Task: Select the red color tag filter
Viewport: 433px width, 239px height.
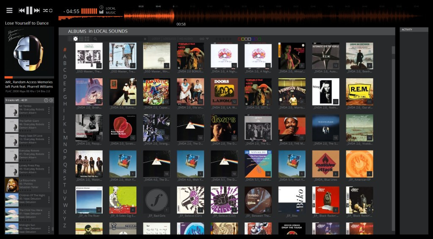Action: 239,39
